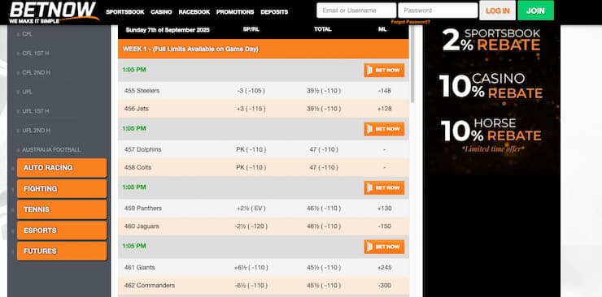
Task: Go to Promotions page
Action: [x=235, y=12]
